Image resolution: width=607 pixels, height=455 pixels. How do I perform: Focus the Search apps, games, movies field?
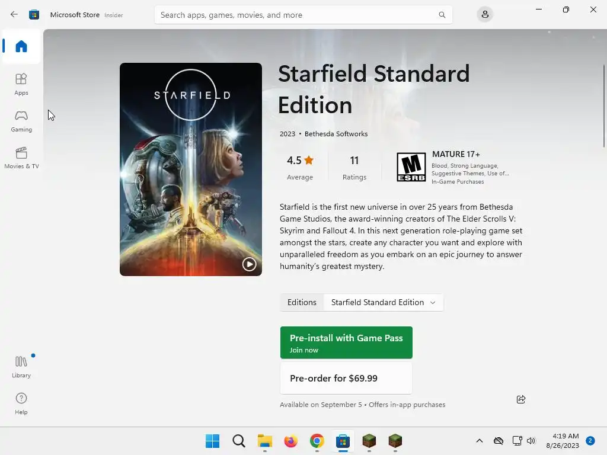303,15
